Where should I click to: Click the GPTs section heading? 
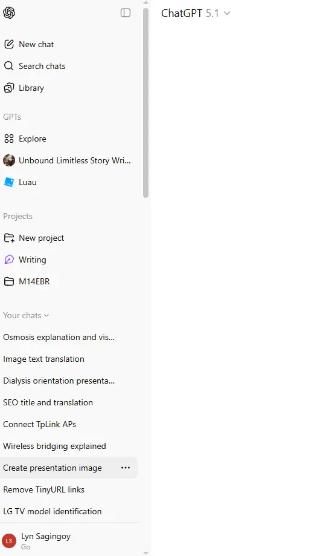coord(12,117)
